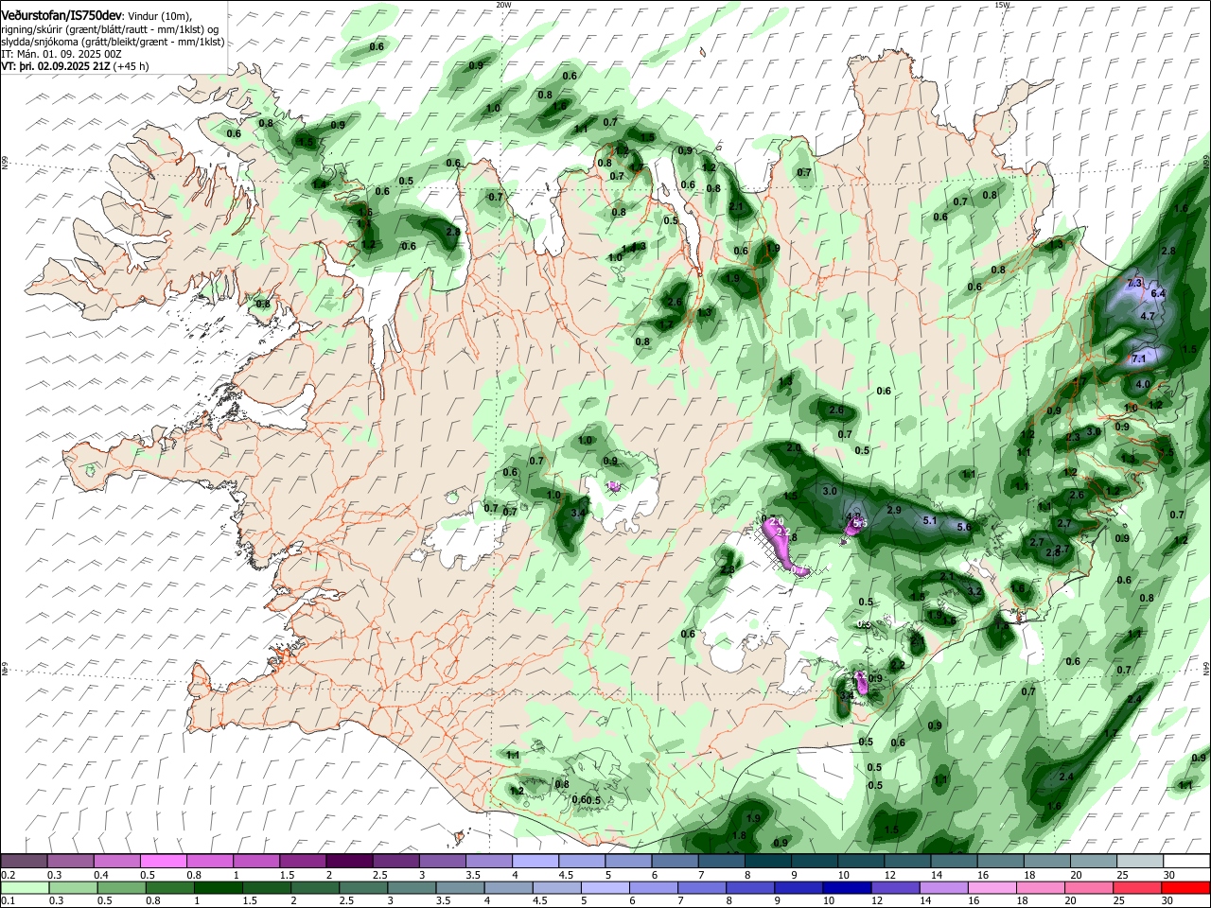1211x908 pixels.
Task: Click the palest green swatch at the rain legend's 0.1 start
Action: click(24, 887)
